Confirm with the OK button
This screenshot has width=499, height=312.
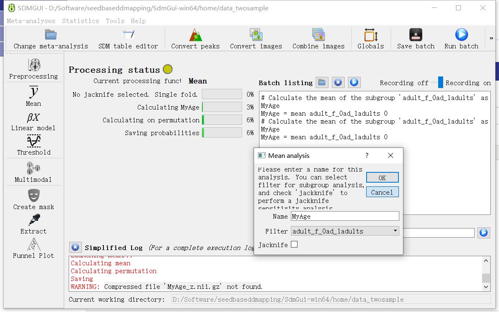tap(382, 178)
